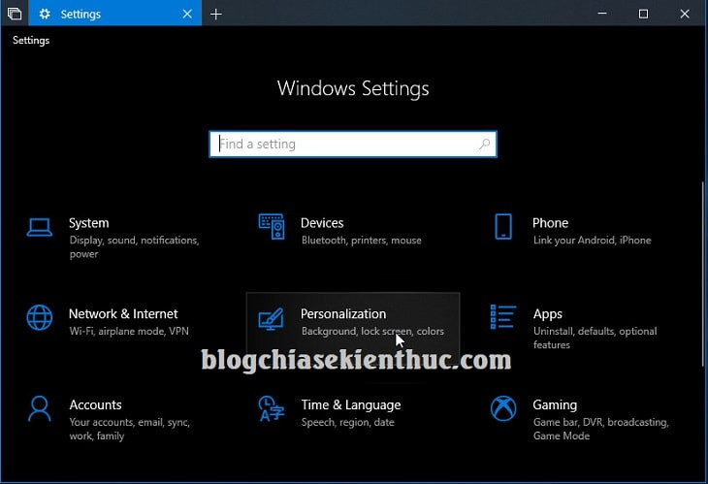Add a new tab with plus button
The height and width of the screenshot is (484, 708).
(x=216, y=14)
